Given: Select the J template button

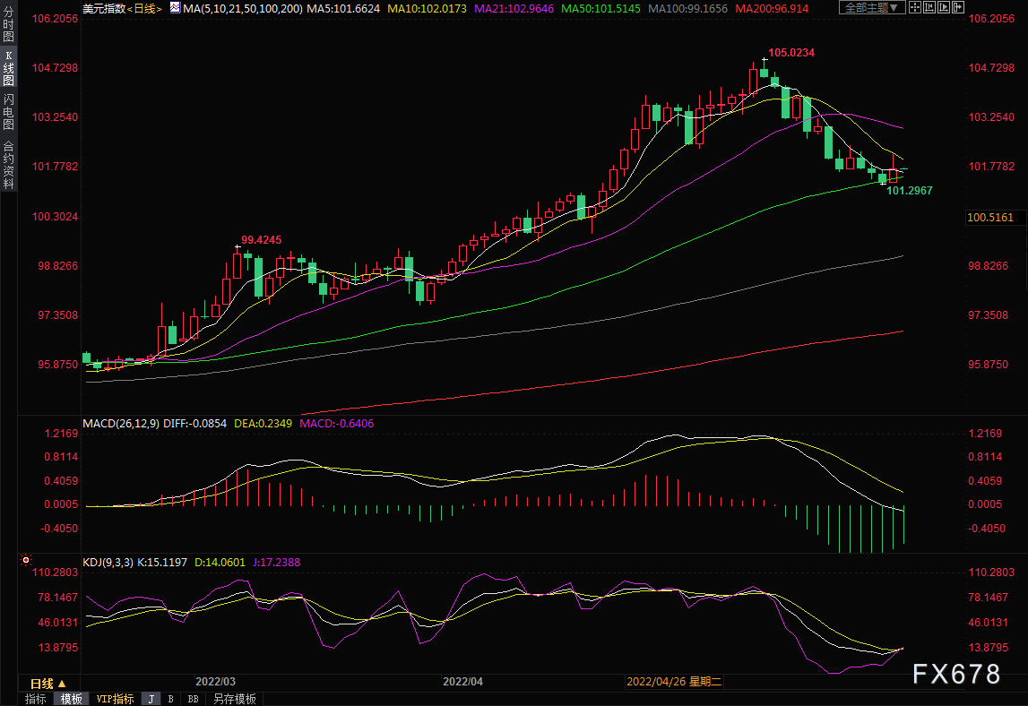Looking at the screenshot, I should (x=151, y=699).
